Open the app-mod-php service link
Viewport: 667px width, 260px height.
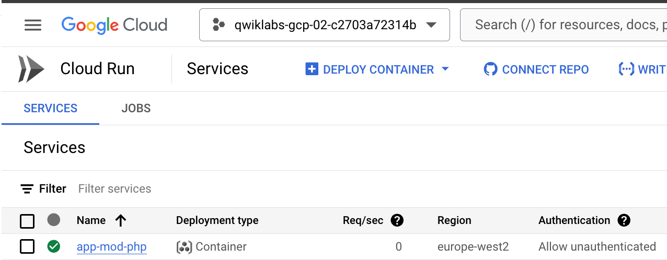(111, 246)
